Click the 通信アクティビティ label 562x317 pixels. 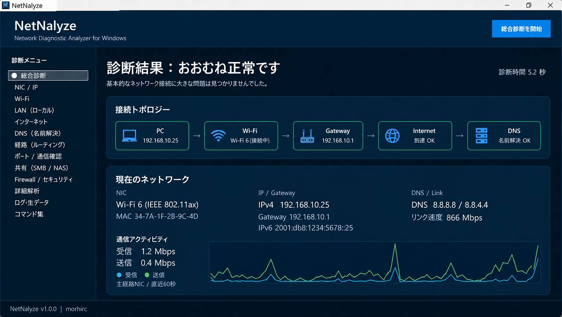coord(142,239)
